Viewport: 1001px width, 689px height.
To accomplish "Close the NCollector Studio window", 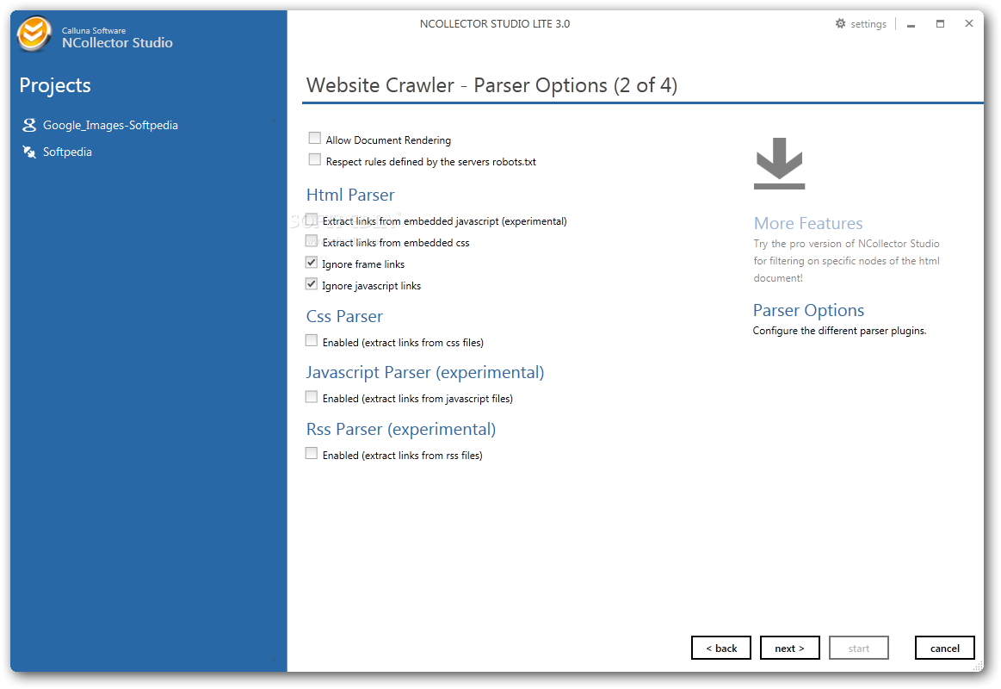I will [x=969, y=23].
